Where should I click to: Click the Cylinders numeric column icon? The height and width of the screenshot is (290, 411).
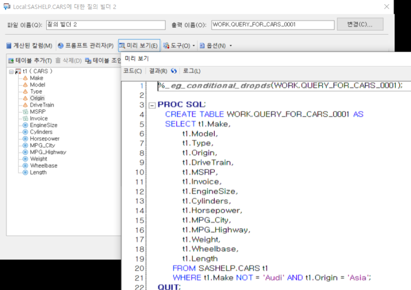[x=25, y=132]
